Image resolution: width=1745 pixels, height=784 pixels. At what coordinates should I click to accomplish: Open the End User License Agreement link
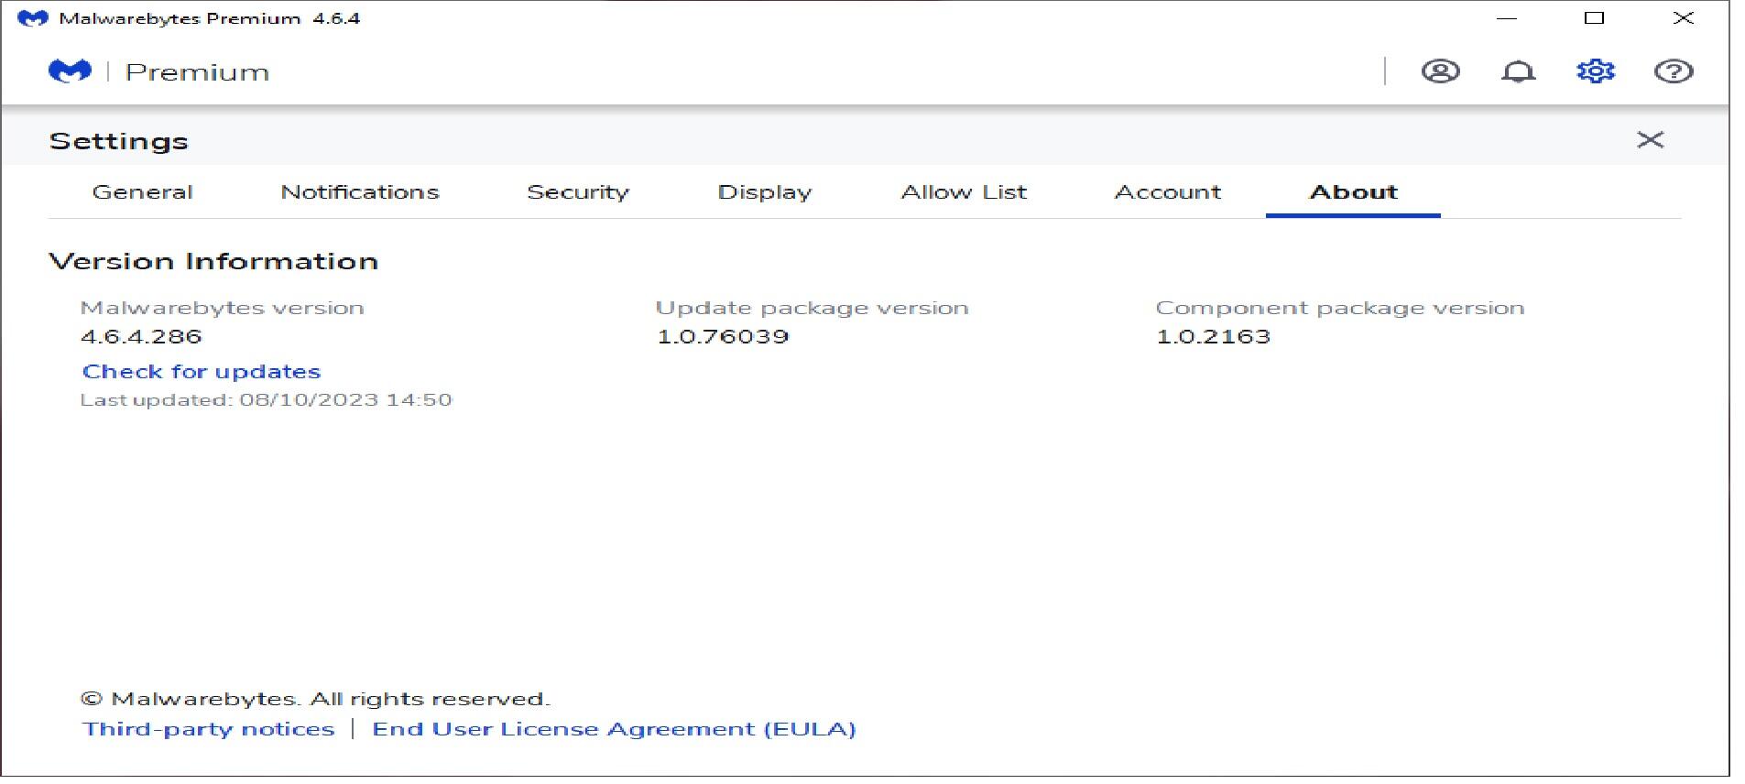[x=614, y=729]
